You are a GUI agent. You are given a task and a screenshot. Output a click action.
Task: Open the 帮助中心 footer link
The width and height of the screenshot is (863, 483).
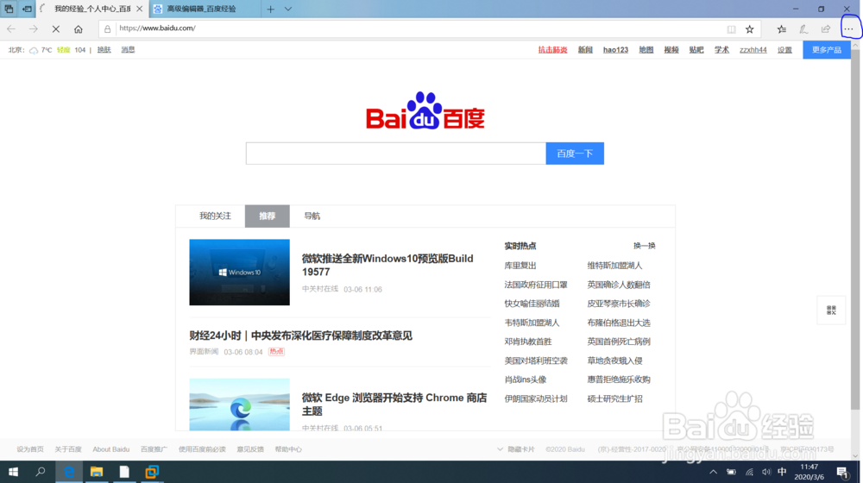[x=288, y=449]
